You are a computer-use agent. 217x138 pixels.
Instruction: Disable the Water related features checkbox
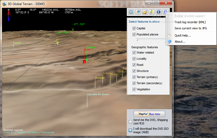[x=134, y=52]
